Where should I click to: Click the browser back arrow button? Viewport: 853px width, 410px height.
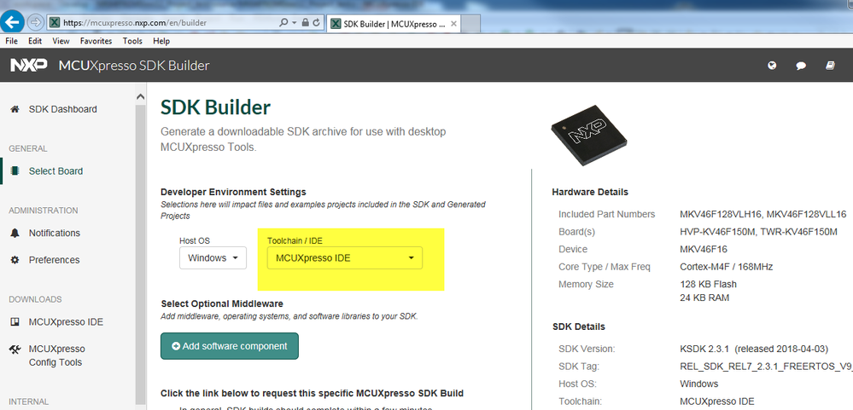point(11,23)
